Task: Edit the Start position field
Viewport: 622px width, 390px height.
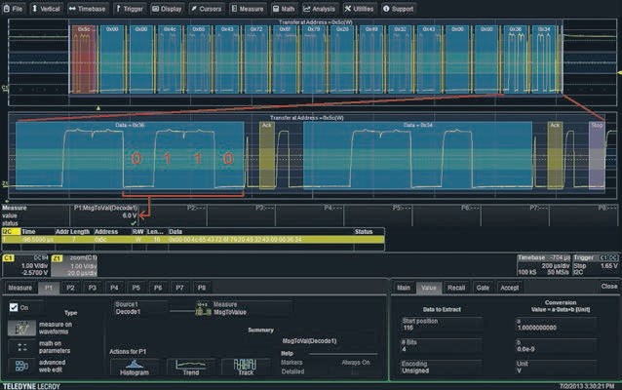Action: (x=441, y=324)
